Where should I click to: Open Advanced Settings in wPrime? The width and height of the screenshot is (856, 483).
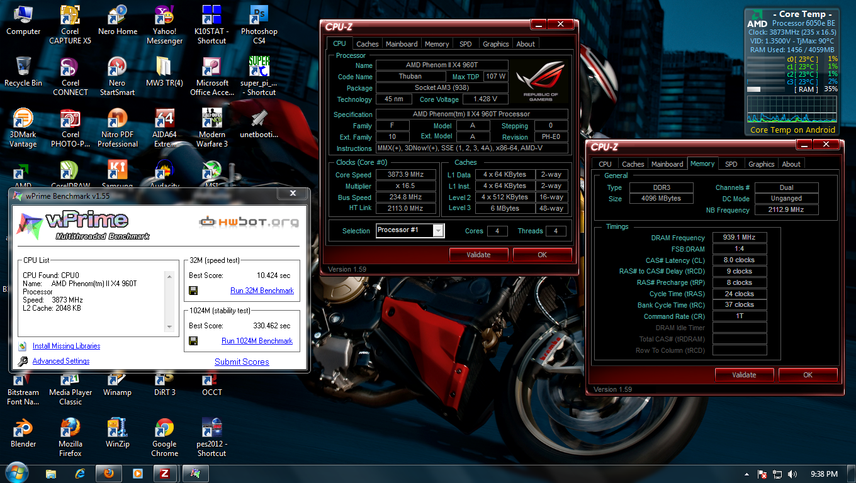coord(61,361)
